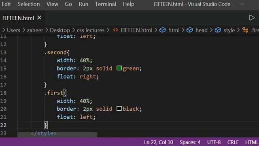
Task: Open the Edit menu
Action: [x=6, y=4]
